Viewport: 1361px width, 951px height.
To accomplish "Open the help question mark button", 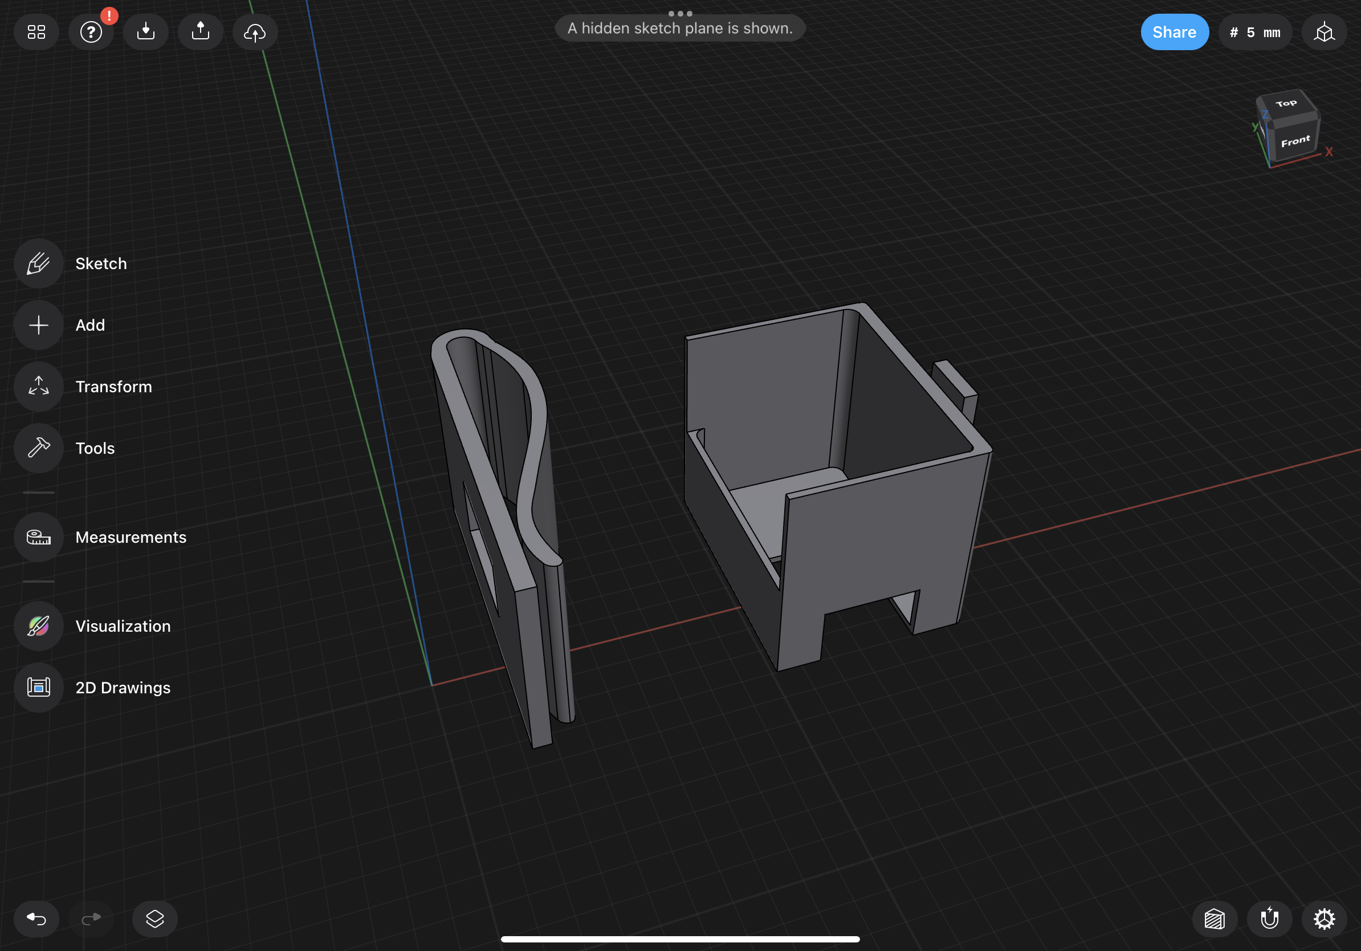I will point(91,32).
